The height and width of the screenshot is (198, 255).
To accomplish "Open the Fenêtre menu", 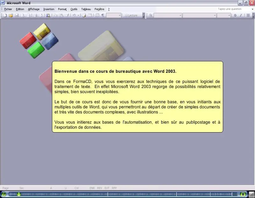I will [99, 9].
